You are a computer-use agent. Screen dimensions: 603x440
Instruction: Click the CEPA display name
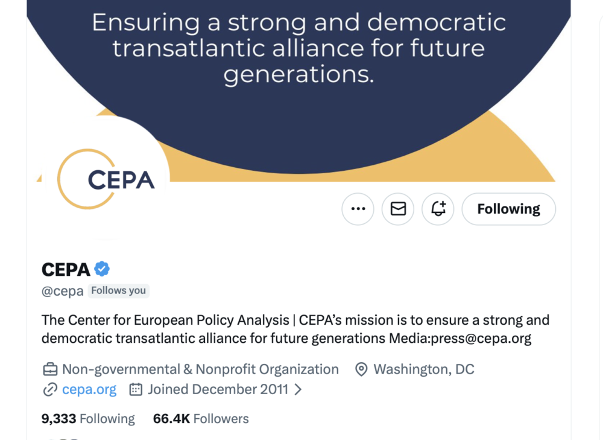click(66, 269)
